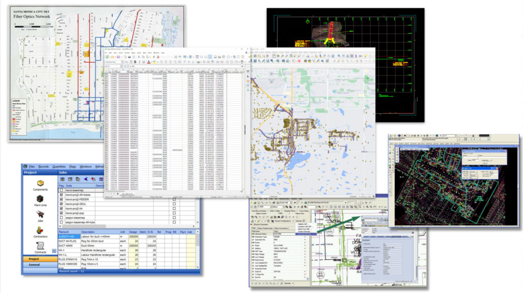Choose Compare with SAP from context menu
The height and width of the screenshot is (293, 523).
[x=304, y=227]
